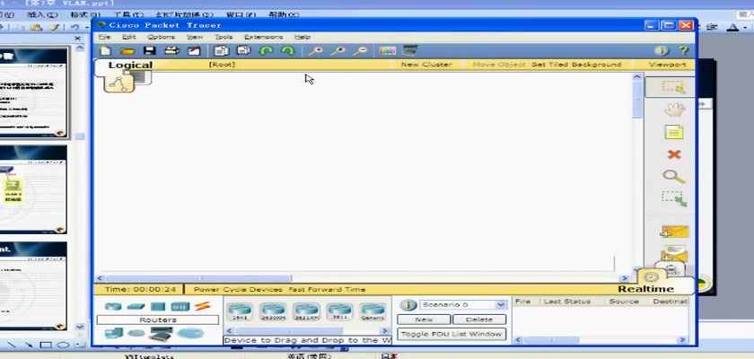
Task: Activate the Select tool on right bar
Action: pos(672,87)
